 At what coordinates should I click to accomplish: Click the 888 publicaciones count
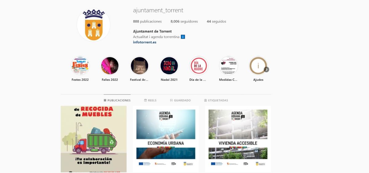(x=147, y=21)
